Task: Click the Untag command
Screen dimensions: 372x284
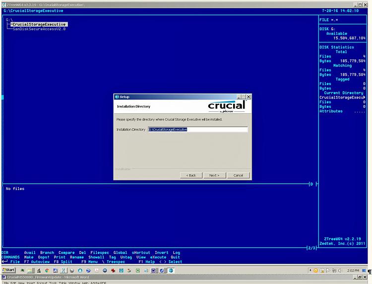Action: pos(126,257)
